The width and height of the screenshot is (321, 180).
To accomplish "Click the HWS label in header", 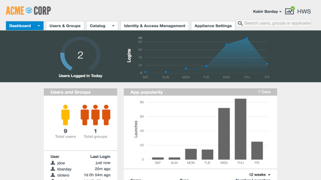I will point(304,11).
